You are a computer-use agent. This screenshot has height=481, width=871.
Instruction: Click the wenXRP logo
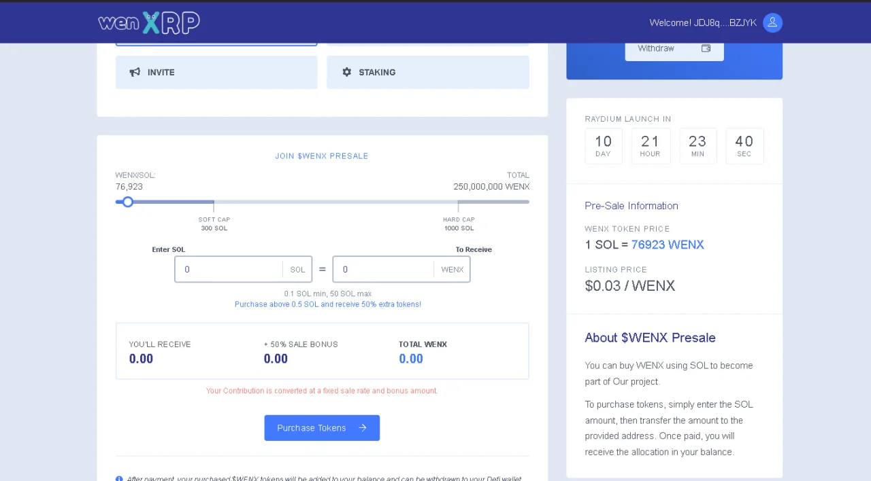point(148,22)
